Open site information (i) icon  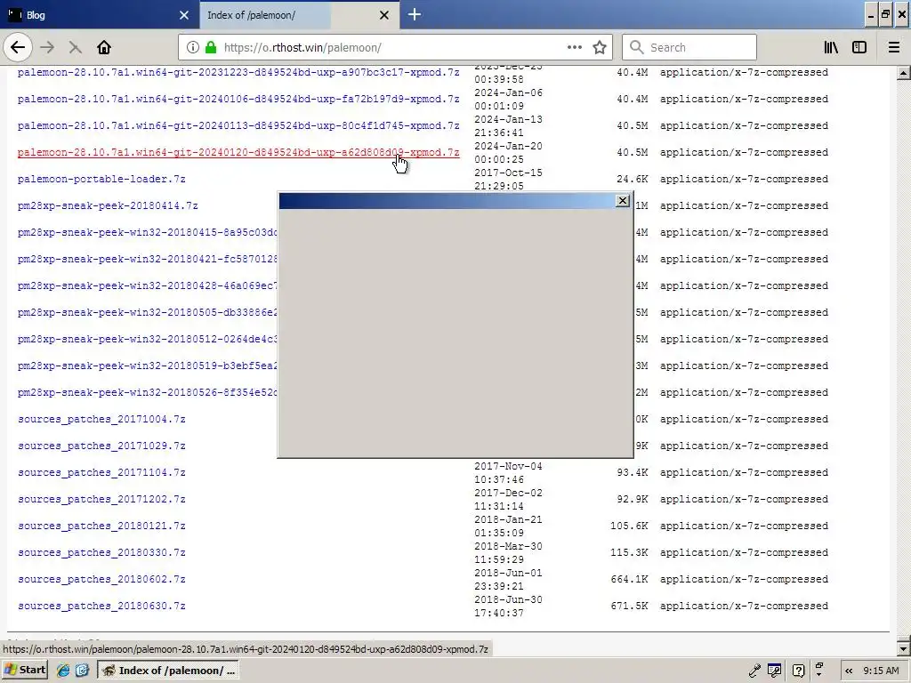[193, 48]
